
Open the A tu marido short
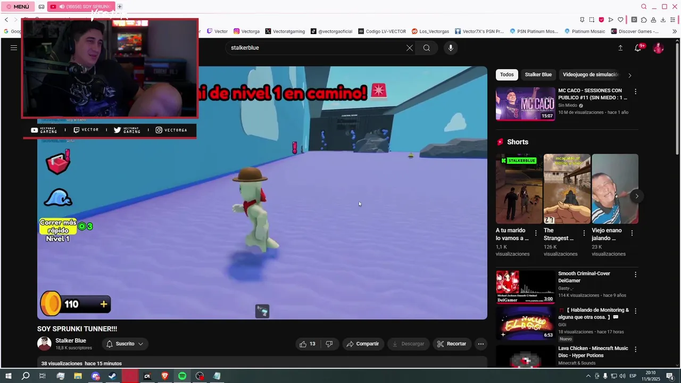[x=519, y=189]
